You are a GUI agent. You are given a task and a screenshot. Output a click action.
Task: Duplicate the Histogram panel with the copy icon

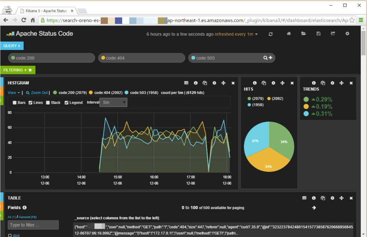pos(205,83)
